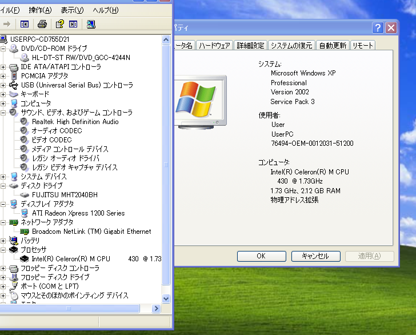Click the HL-DT-ST RW/DVD GCC-4244N device icon
Screen dimensions: 416x335
(x=25, y=58)
